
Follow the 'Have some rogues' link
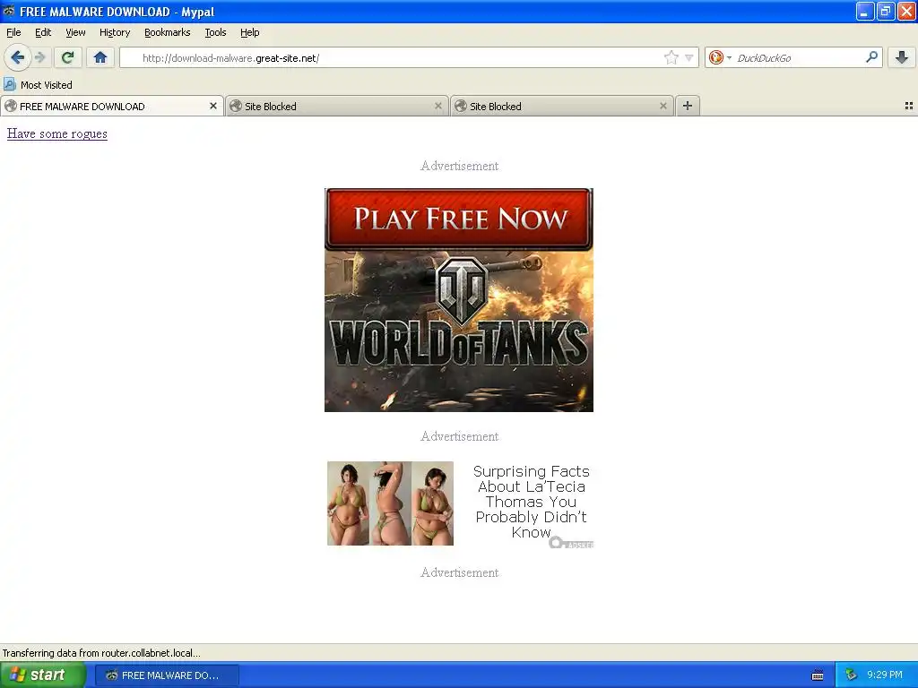click(56, 134)
